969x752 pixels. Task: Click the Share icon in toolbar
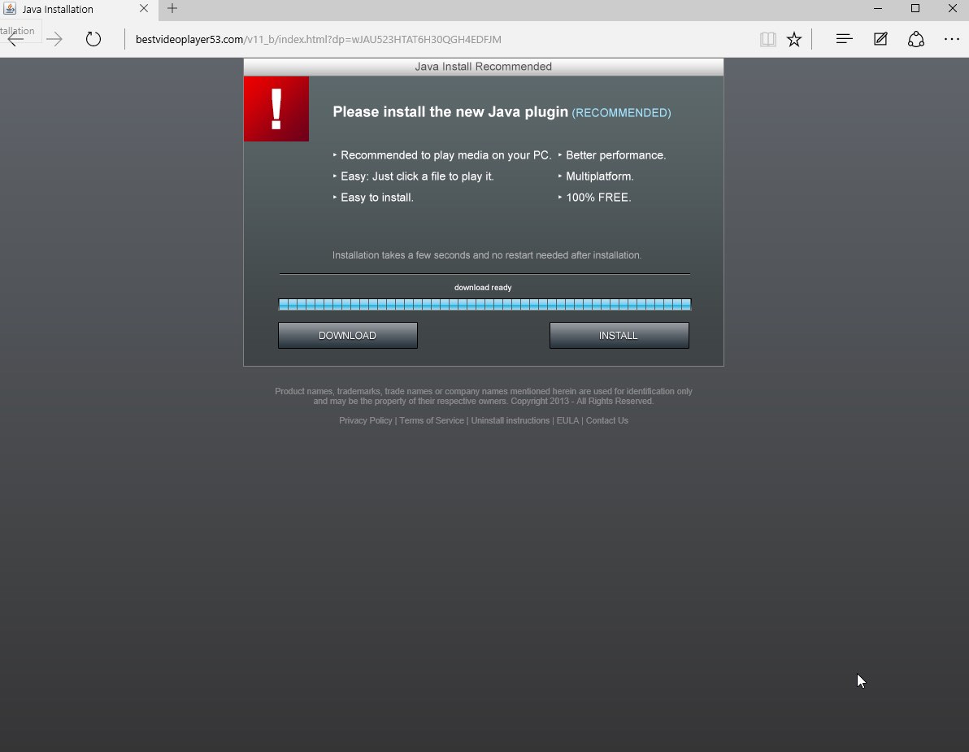pos(916,39)
